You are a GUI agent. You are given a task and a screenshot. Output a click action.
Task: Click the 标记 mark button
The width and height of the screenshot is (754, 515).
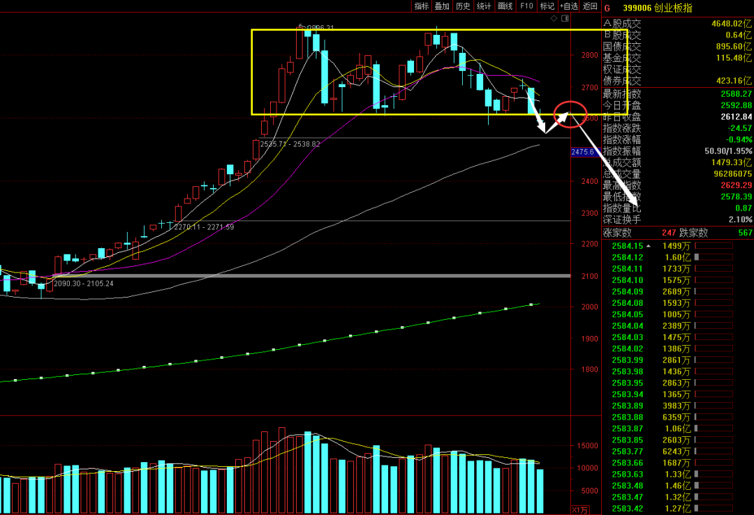[547, 6]
